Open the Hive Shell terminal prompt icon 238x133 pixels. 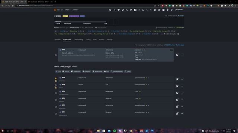[127, 10]
